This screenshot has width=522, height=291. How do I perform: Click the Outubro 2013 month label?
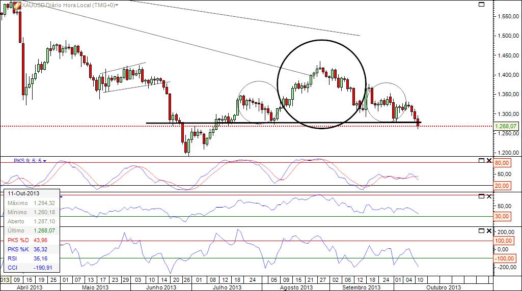[444, 287]
